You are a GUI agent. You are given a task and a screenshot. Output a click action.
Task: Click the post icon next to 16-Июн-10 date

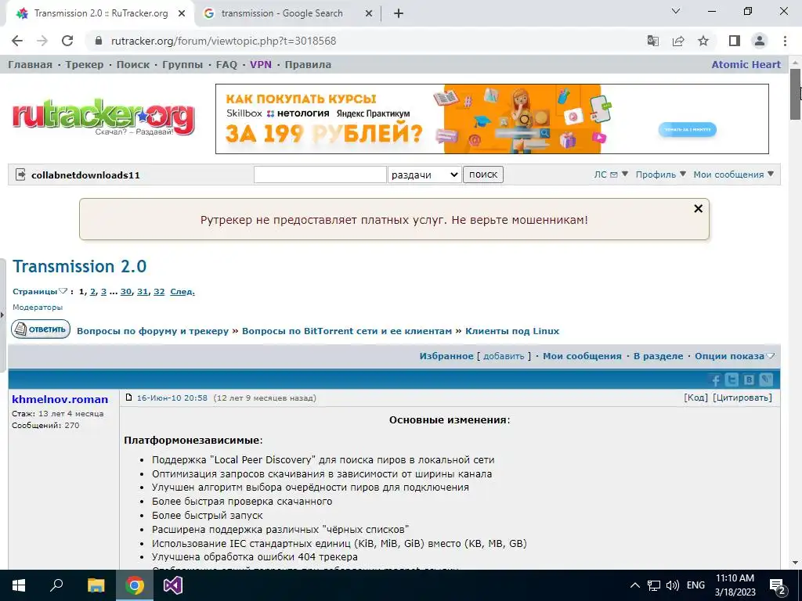(129, 398)
